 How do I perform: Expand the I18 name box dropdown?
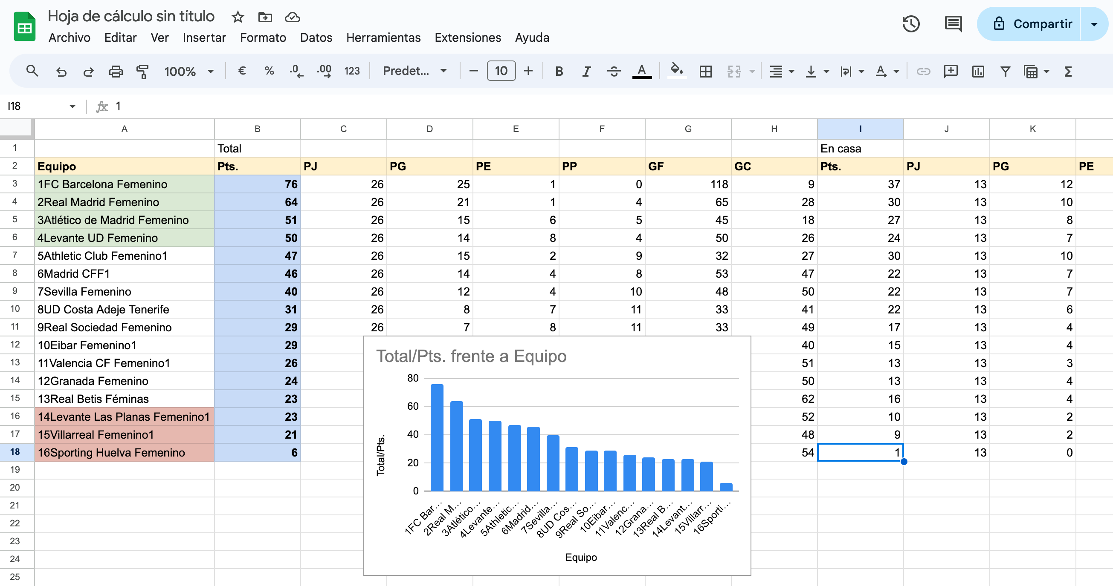72,106
